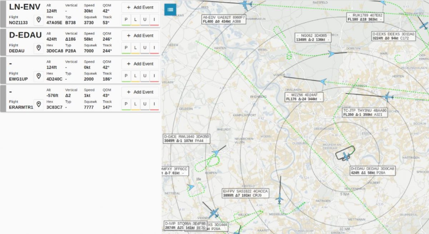The height and width of the screenshot is (234, 429).
Task: Select the WZZ56 aircraft icon on the map
Action: pyautogui.click(x=323, y=82)
